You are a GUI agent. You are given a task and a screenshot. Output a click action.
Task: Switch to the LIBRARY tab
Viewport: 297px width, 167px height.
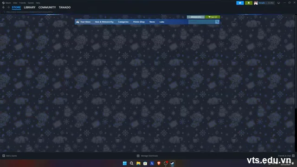30,7
